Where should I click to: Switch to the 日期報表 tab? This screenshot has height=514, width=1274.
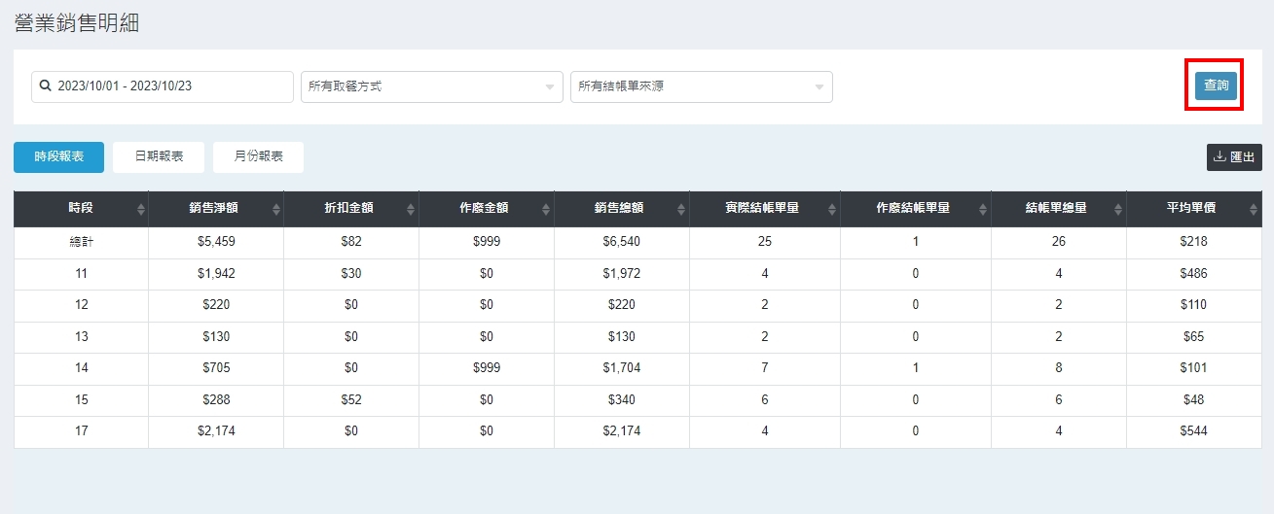[159, 156]
